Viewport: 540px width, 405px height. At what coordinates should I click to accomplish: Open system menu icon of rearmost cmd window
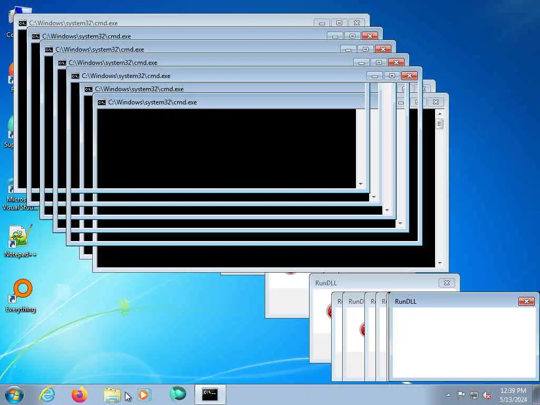22,23
